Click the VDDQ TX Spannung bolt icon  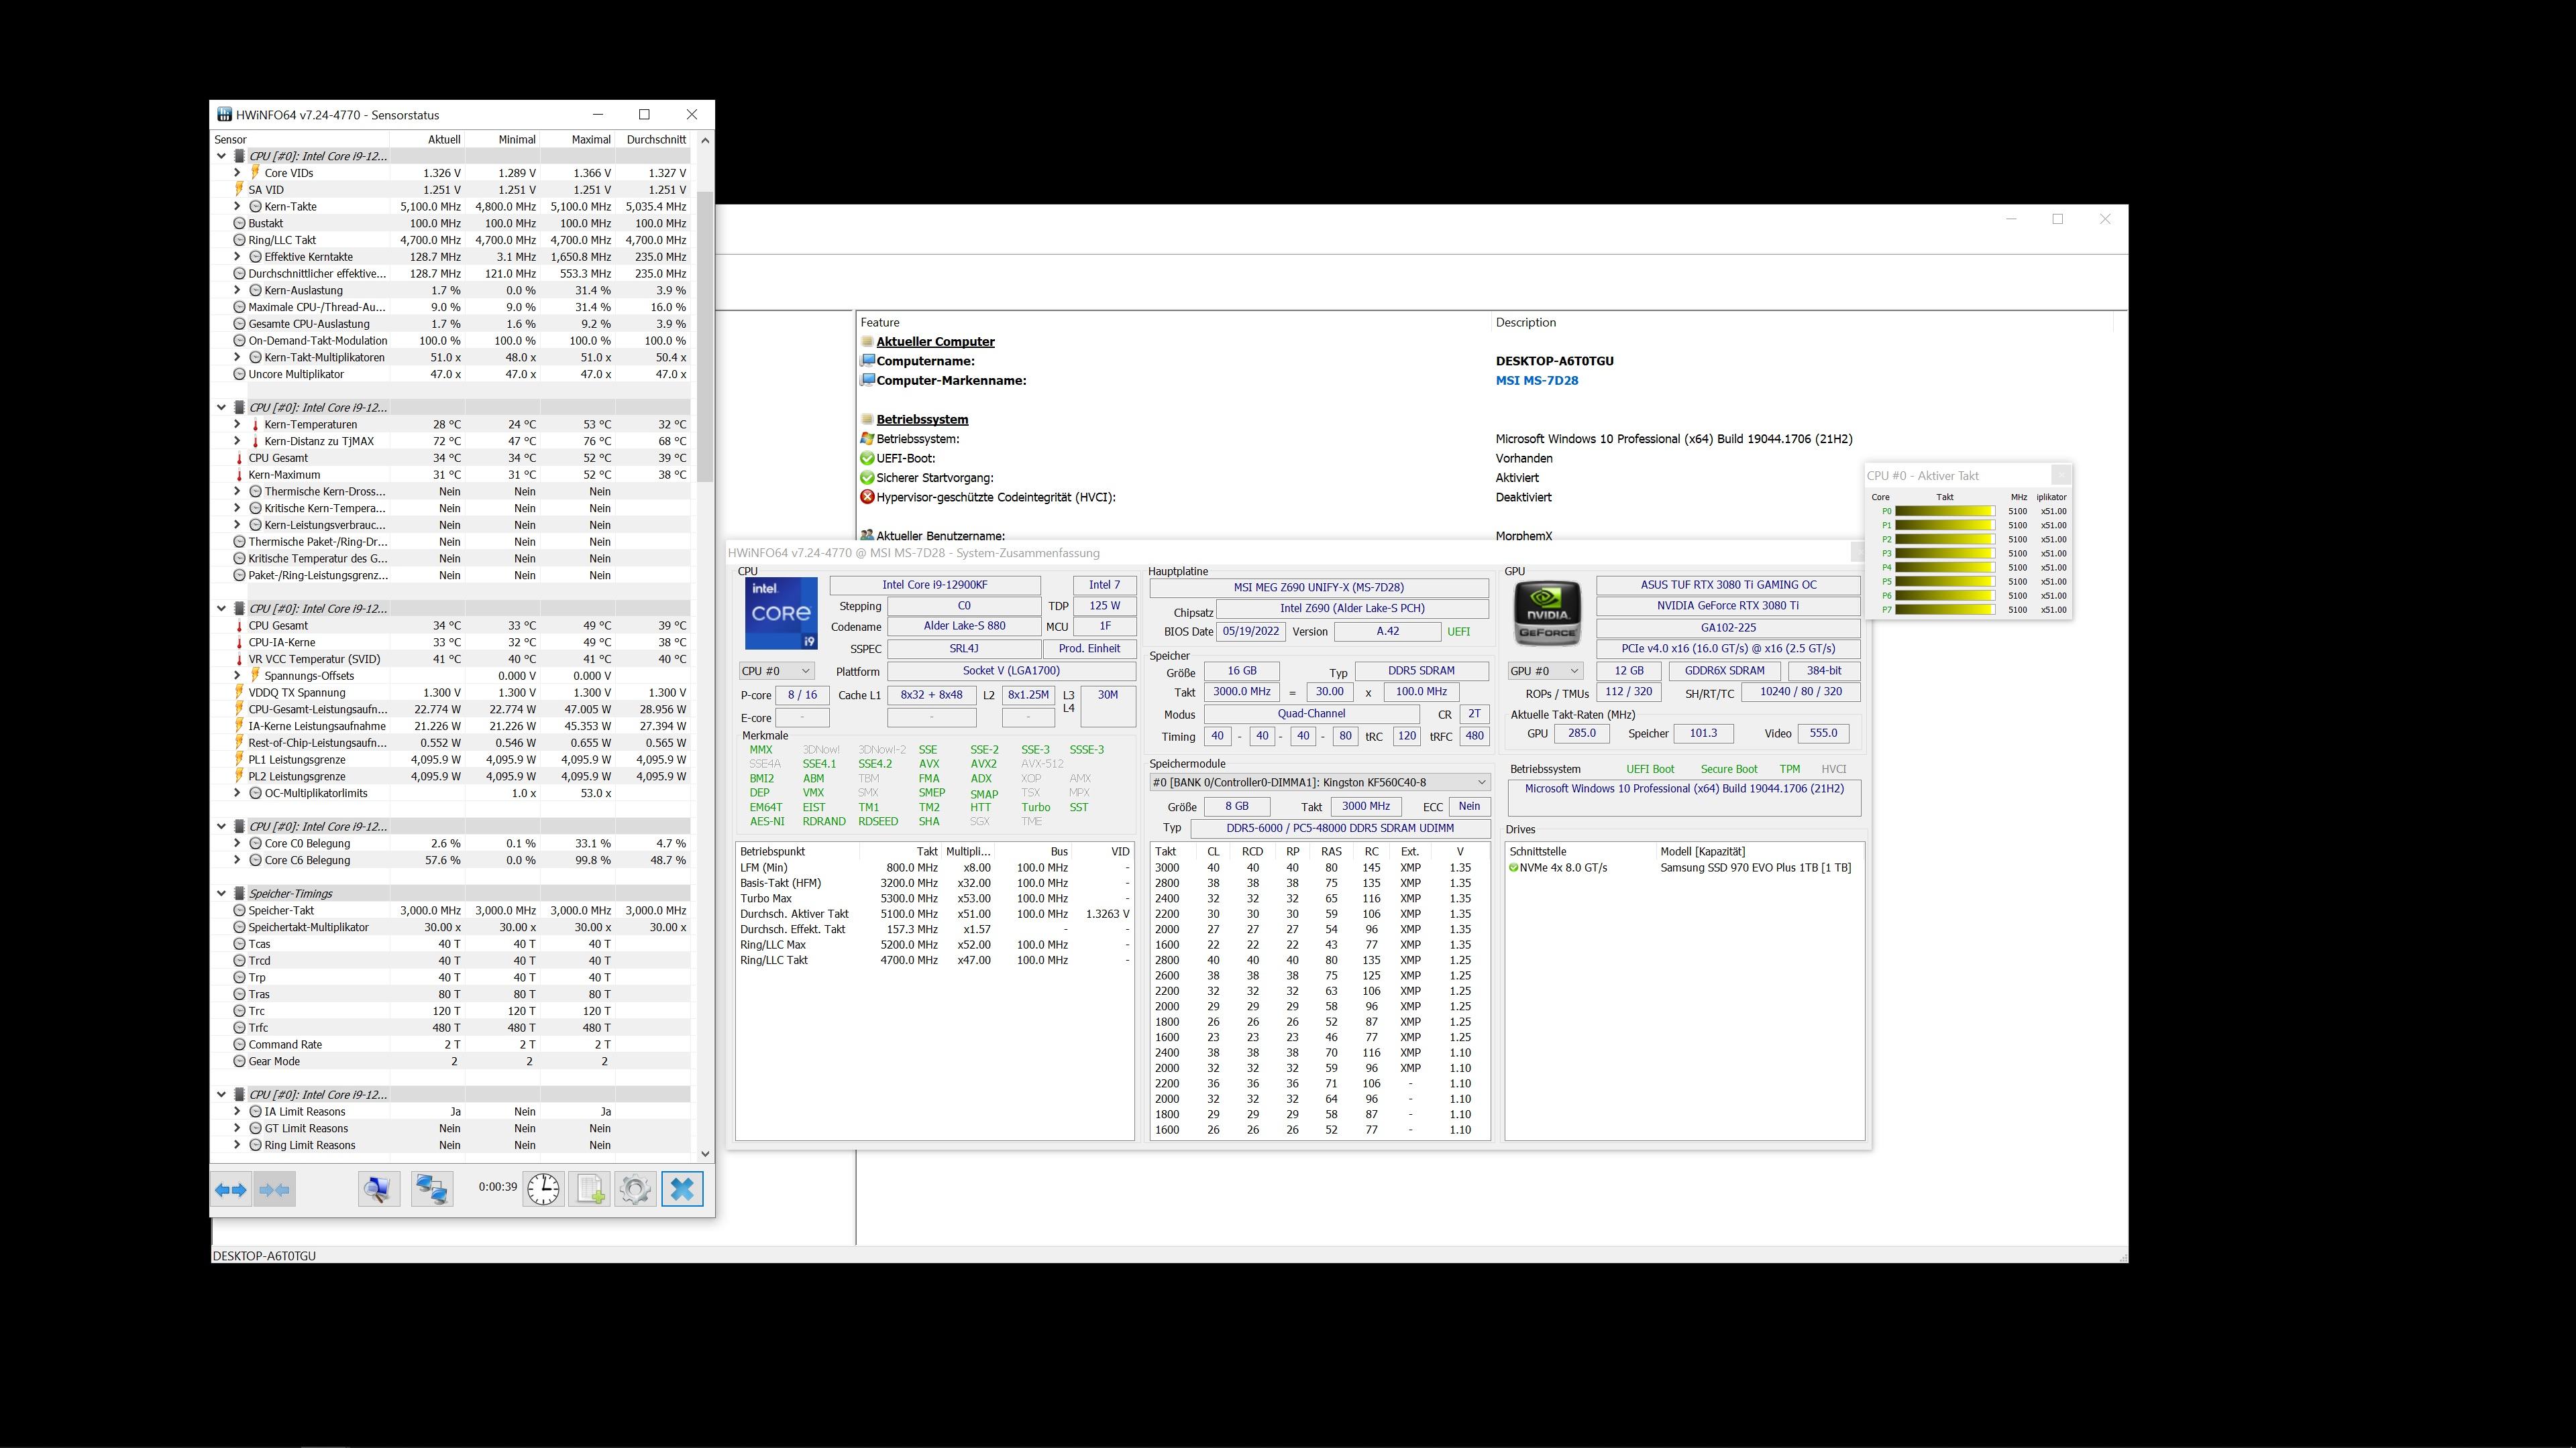239,692
